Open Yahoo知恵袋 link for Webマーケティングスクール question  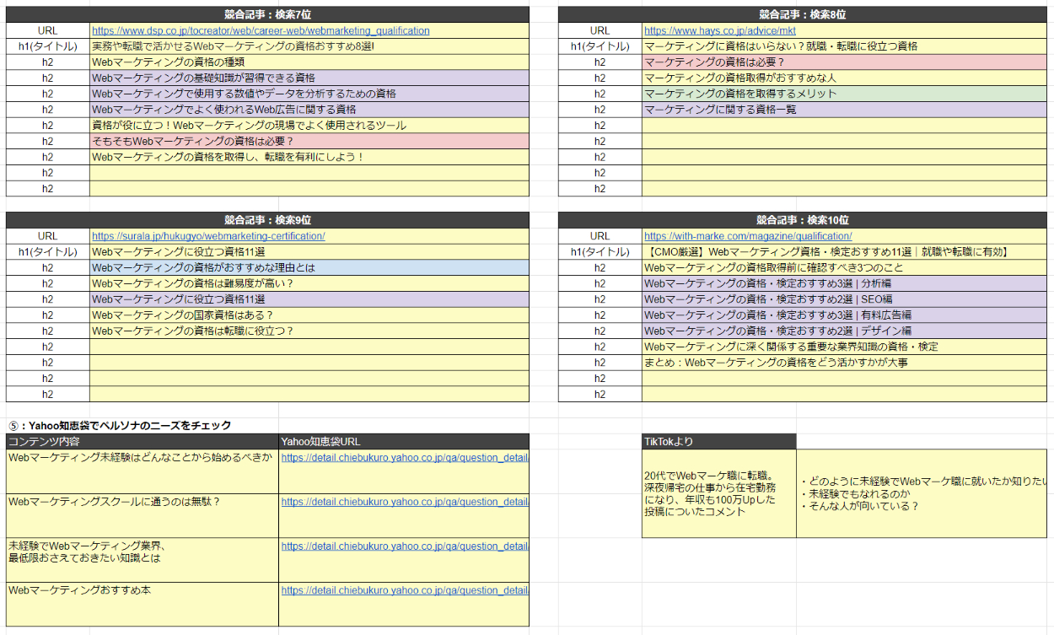pos(404,502)
